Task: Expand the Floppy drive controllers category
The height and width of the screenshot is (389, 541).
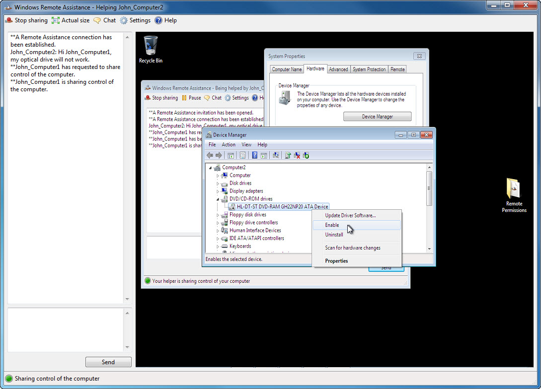Action: click(218, 223)
